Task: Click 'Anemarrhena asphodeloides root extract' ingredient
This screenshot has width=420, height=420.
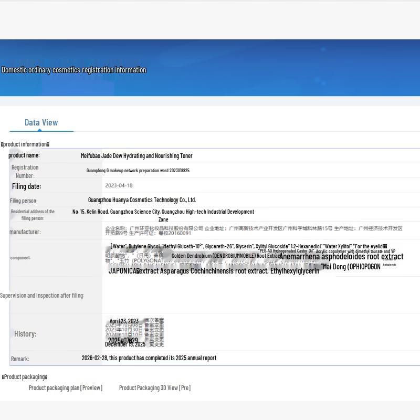Action: tap(341, 257)
